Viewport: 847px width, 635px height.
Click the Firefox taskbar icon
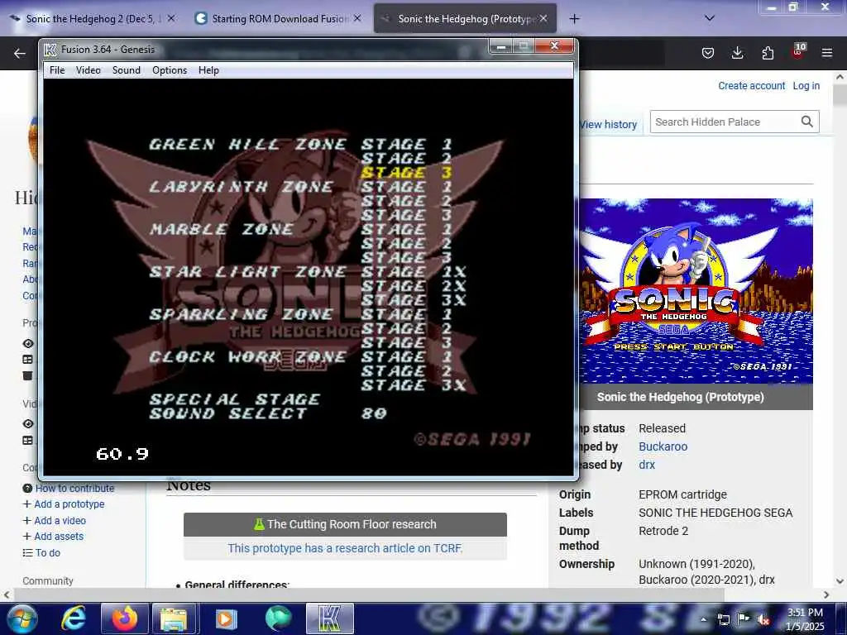pos(124,618)
